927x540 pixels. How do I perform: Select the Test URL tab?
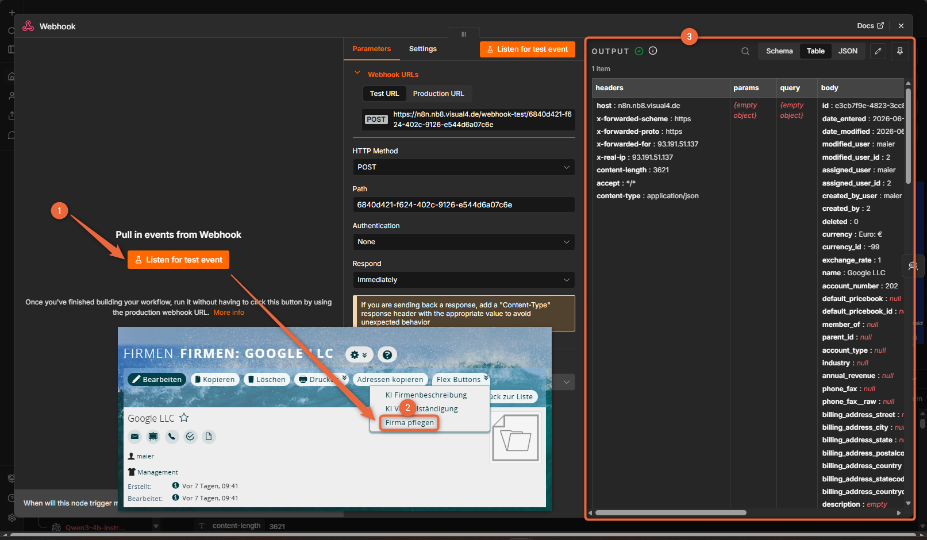point(384,94)
